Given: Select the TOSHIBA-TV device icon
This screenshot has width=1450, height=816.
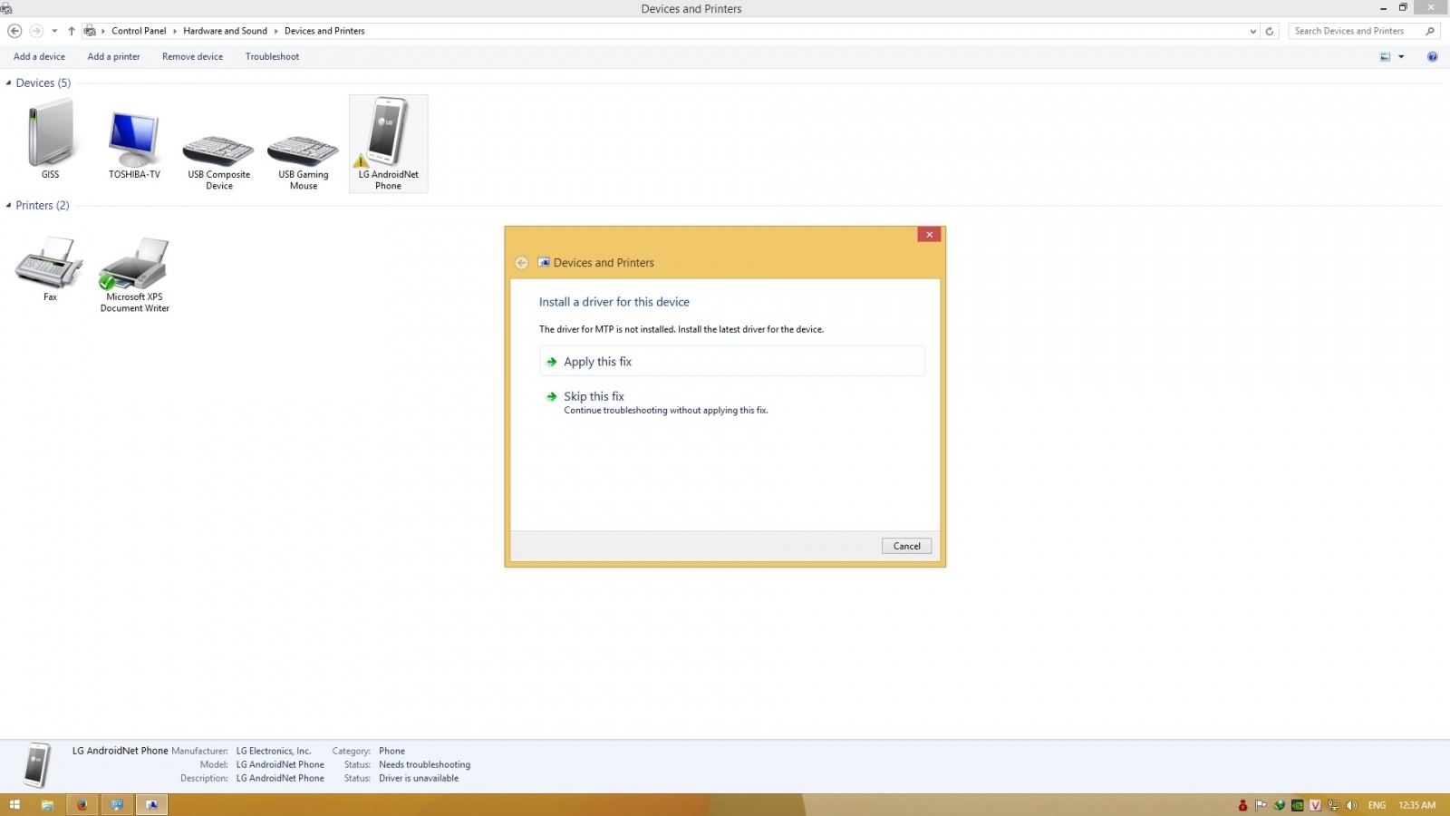Looking at the screenshot, I should 134,138.
